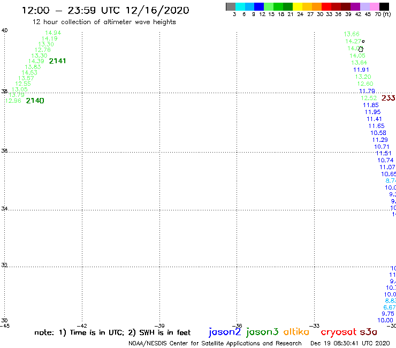Click the jason2 satellite legend label
Image resolution: width=396 pixels, height=348 pixels.
coord(225,332)
